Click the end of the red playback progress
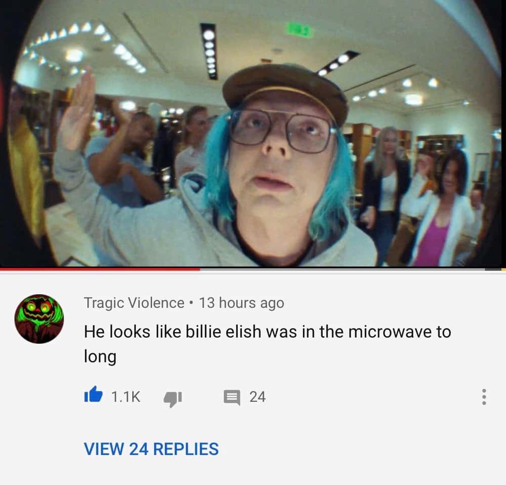 (200, 269)
